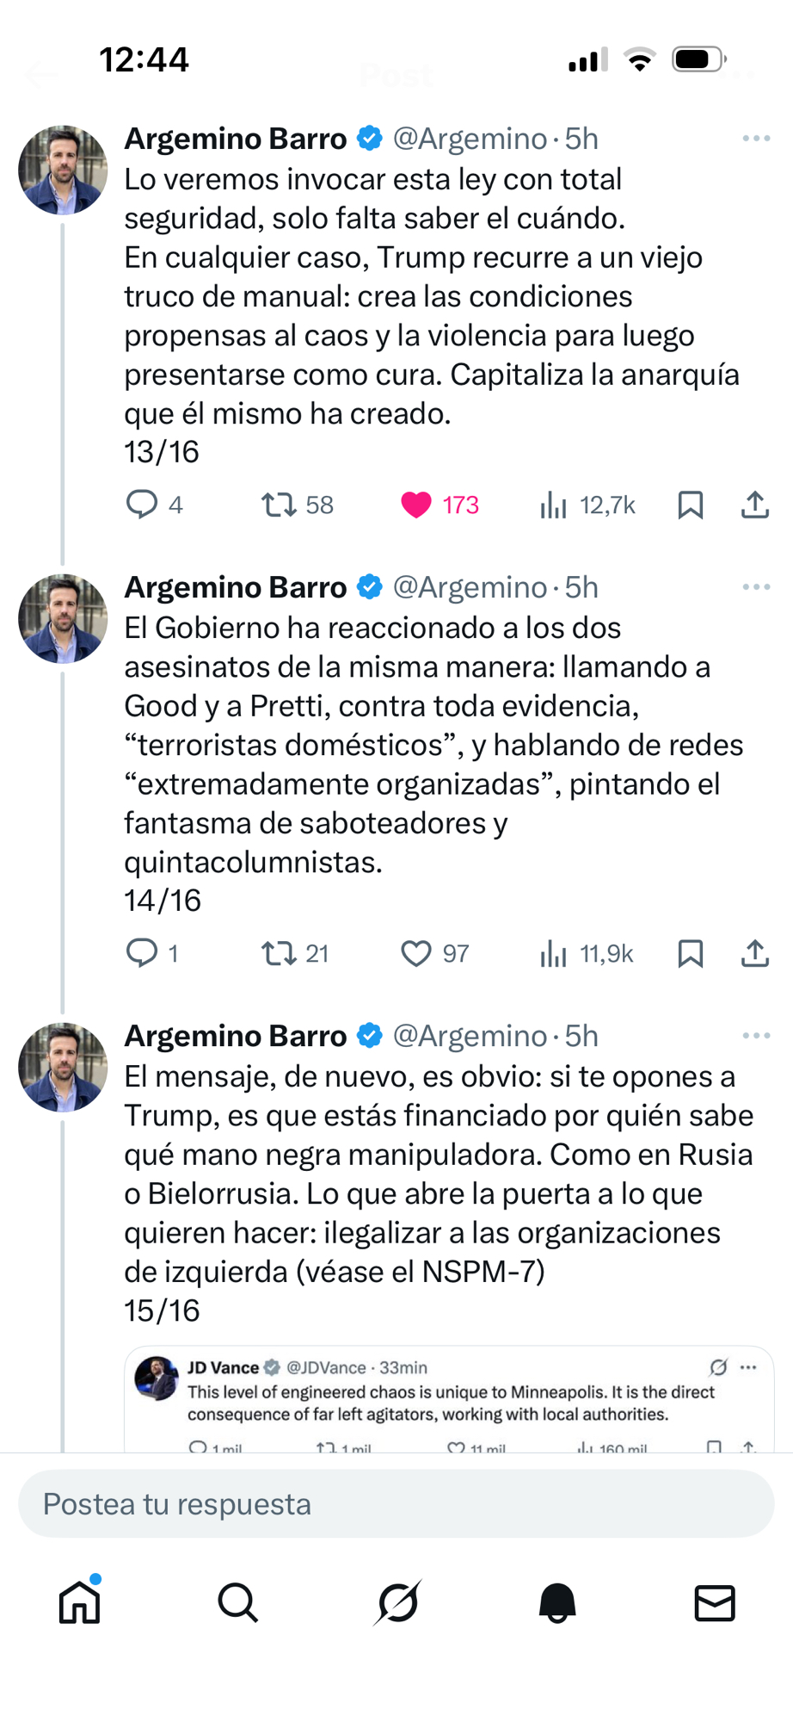Screen dimensions: 793x1722
Task: Go to the Home tab
Action: (x=80, y=1603)
